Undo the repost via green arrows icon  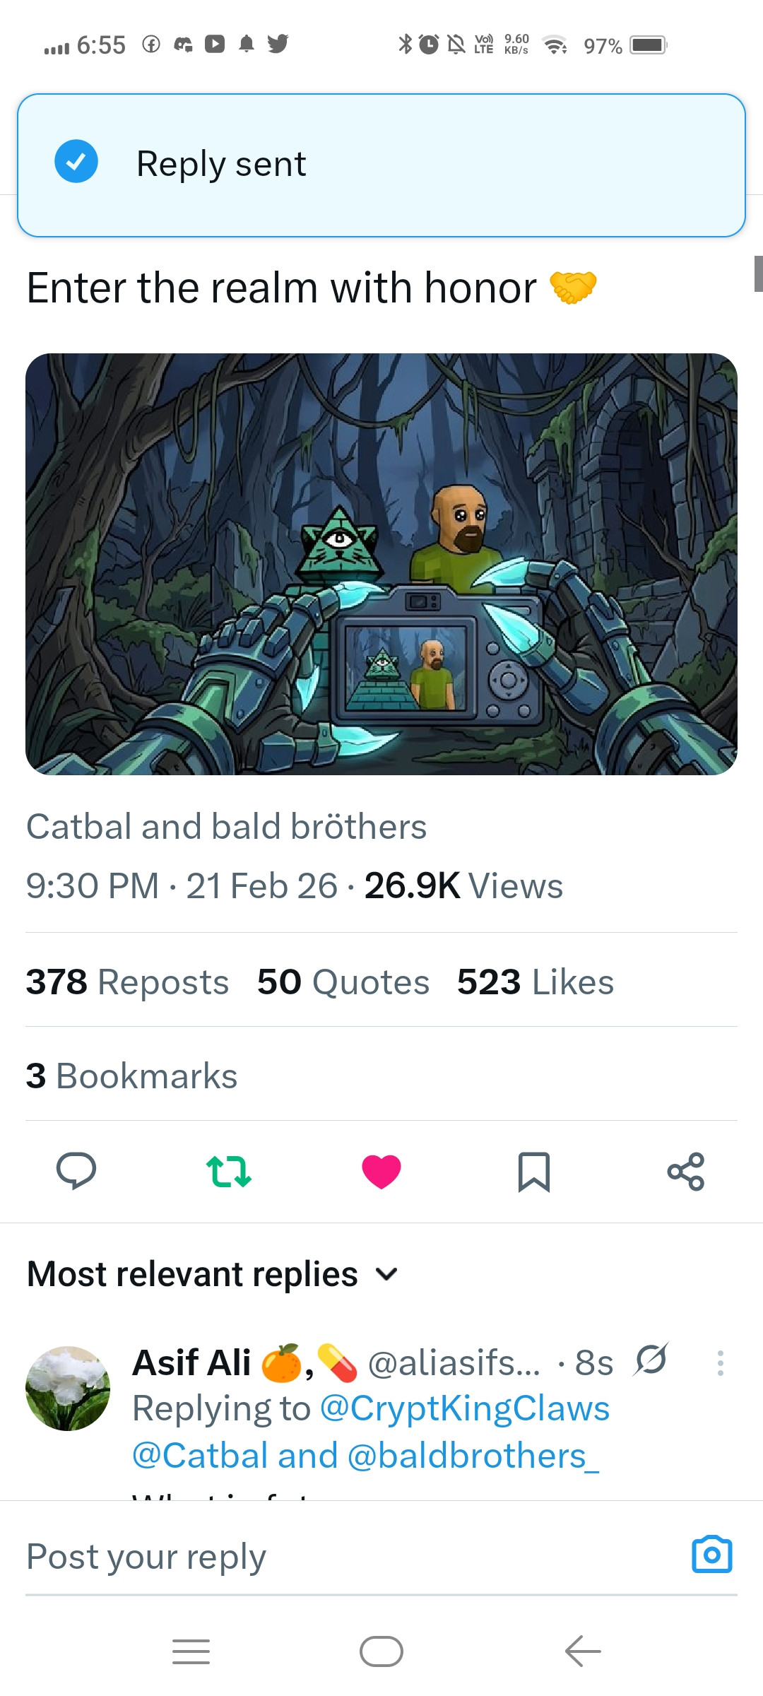(229, 1171)
